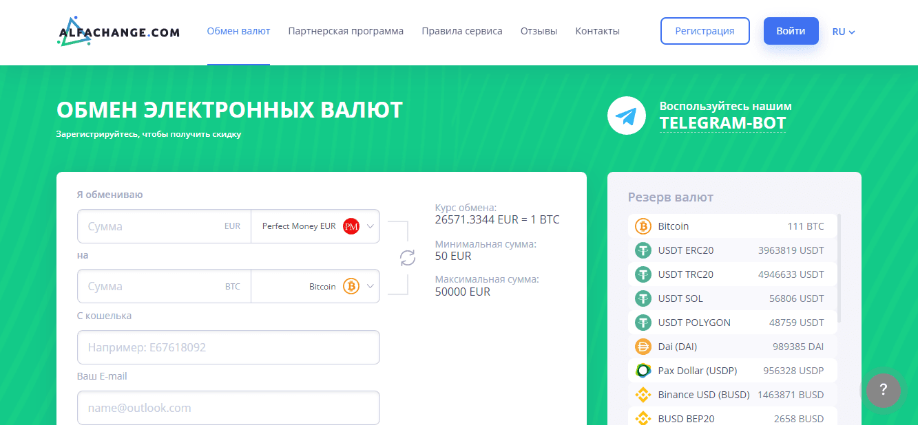Click the Регистрация button

click(x=705, y=31)
